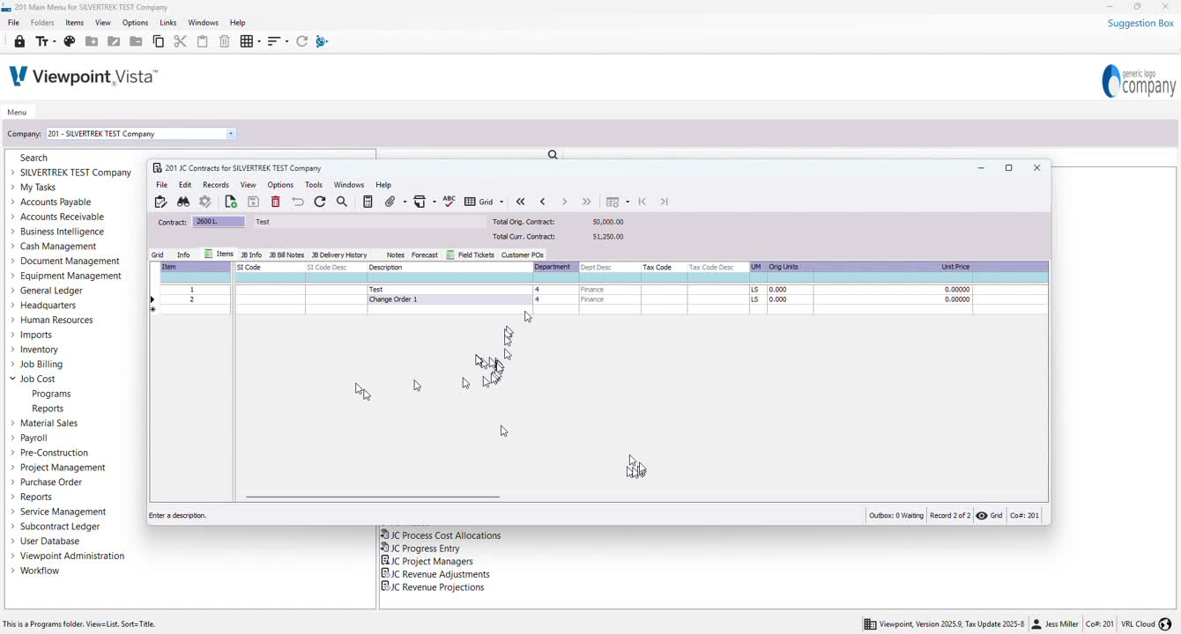Image resolution: width=1181 pixels, height=634 pixels.
Task: Click the clipboard edit icon in JC Contracts toolbar
Action: coord(160,202)
